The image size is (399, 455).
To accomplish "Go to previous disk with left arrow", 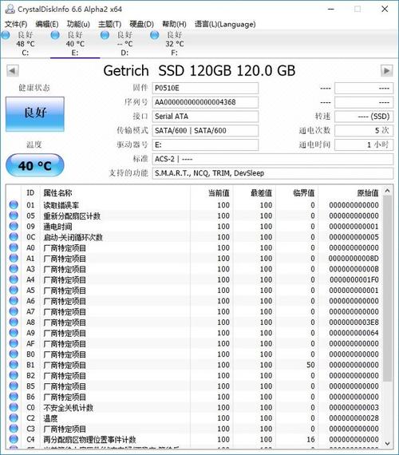I will tap(13, 70).
